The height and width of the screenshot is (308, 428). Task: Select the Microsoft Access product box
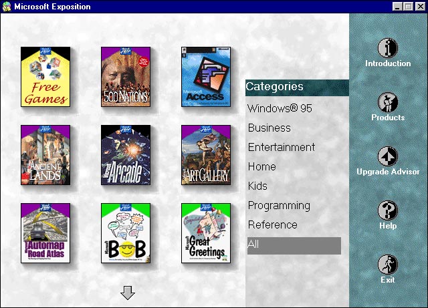pos(206,77)
